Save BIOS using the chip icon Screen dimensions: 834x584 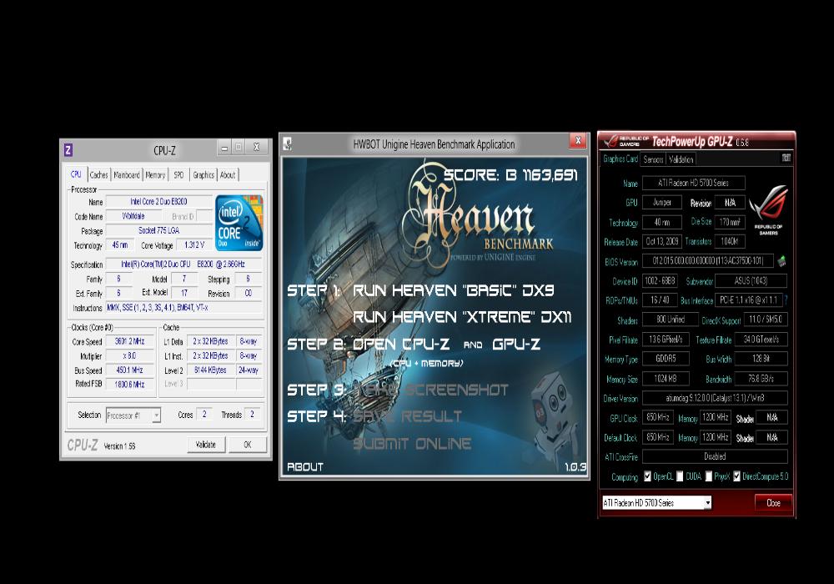coord(781,261)
